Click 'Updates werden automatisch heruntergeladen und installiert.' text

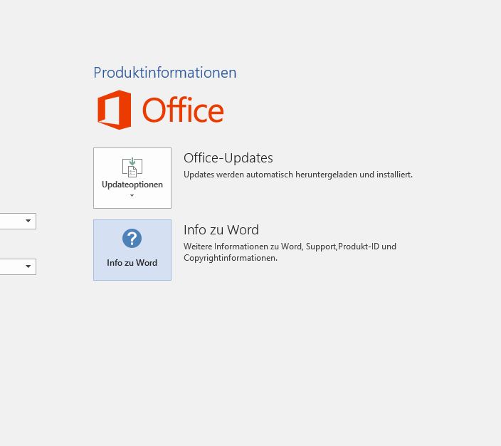pyautogui.click(x=298, y=175)
